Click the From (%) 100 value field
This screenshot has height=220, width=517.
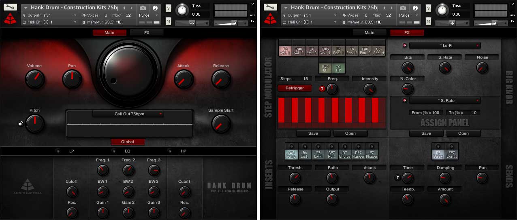[425, 113]
